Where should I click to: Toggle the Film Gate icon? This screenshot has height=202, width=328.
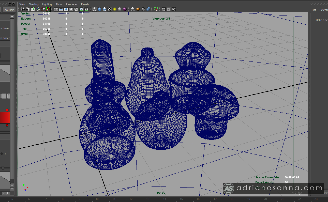click(61, 9)
